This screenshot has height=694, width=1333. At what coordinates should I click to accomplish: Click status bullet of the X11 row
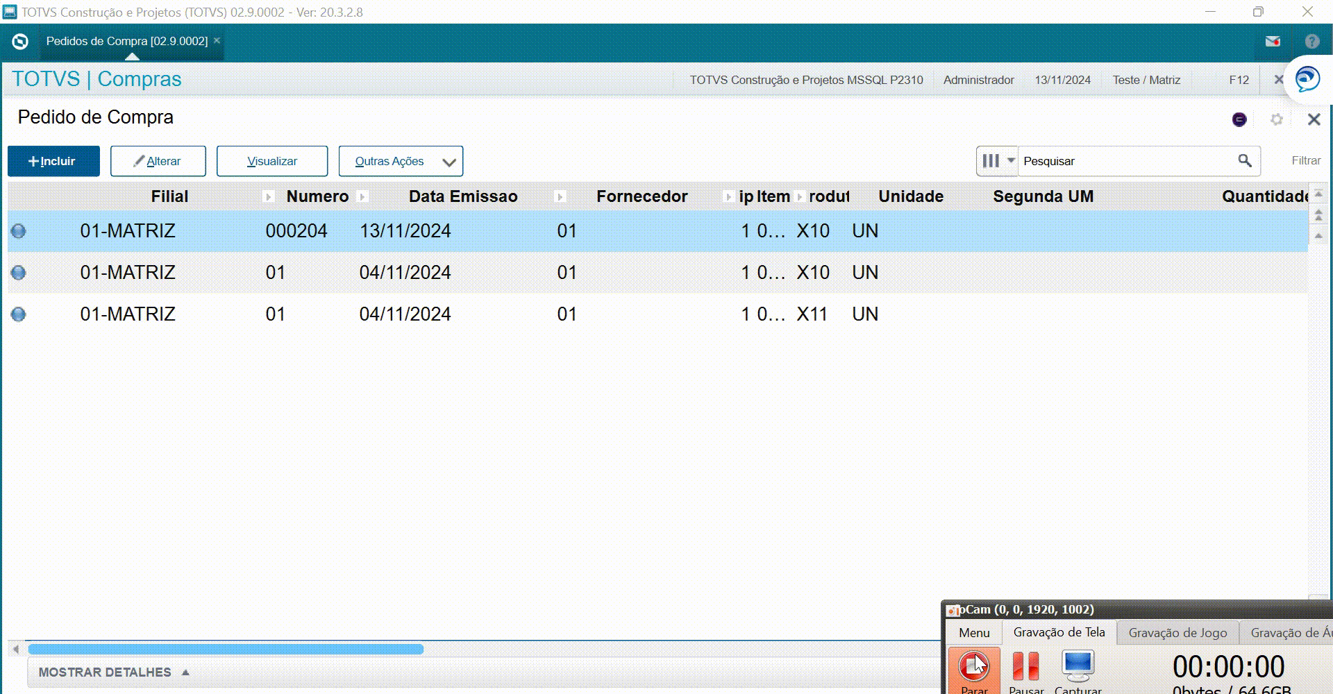coord(19,314)
